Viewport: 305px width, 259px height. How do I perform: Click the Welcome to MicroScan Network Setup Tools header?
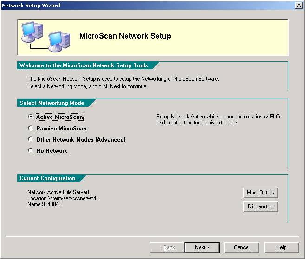click(84, 65)
